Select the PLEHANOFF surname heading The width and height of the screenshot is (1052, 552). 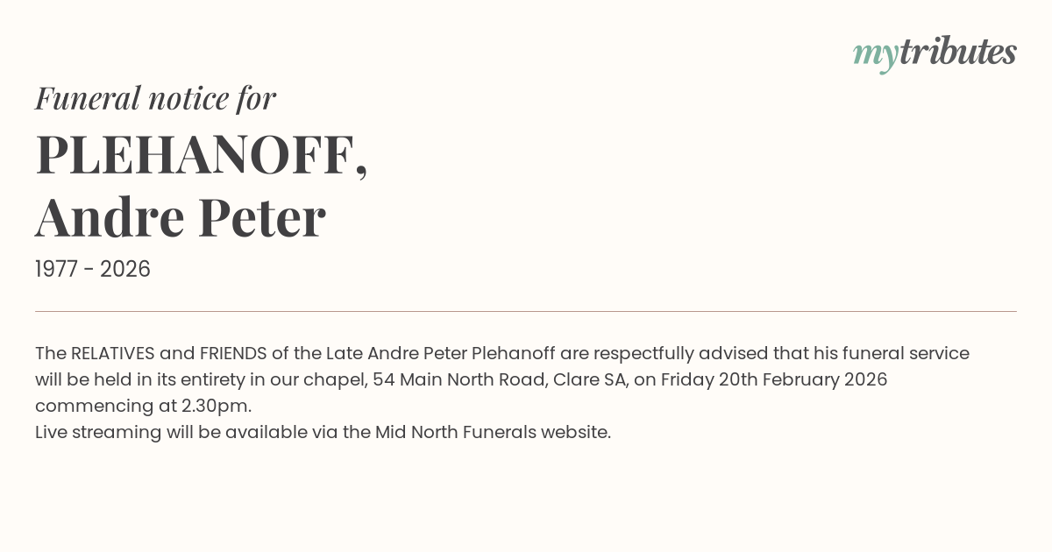click(x=201, y=155)
